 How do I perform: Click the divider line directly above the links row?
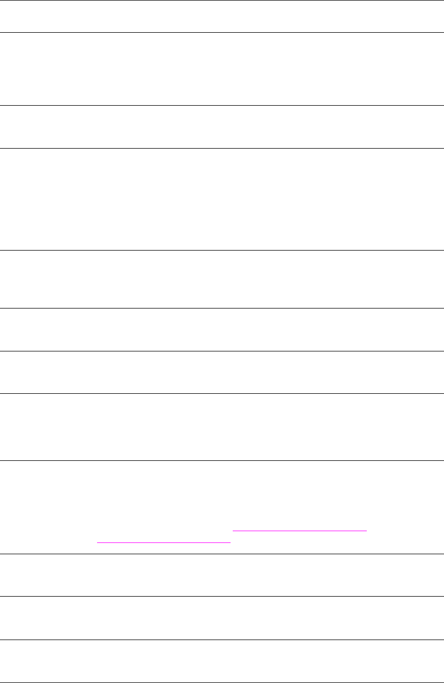[x=222, y=460]
